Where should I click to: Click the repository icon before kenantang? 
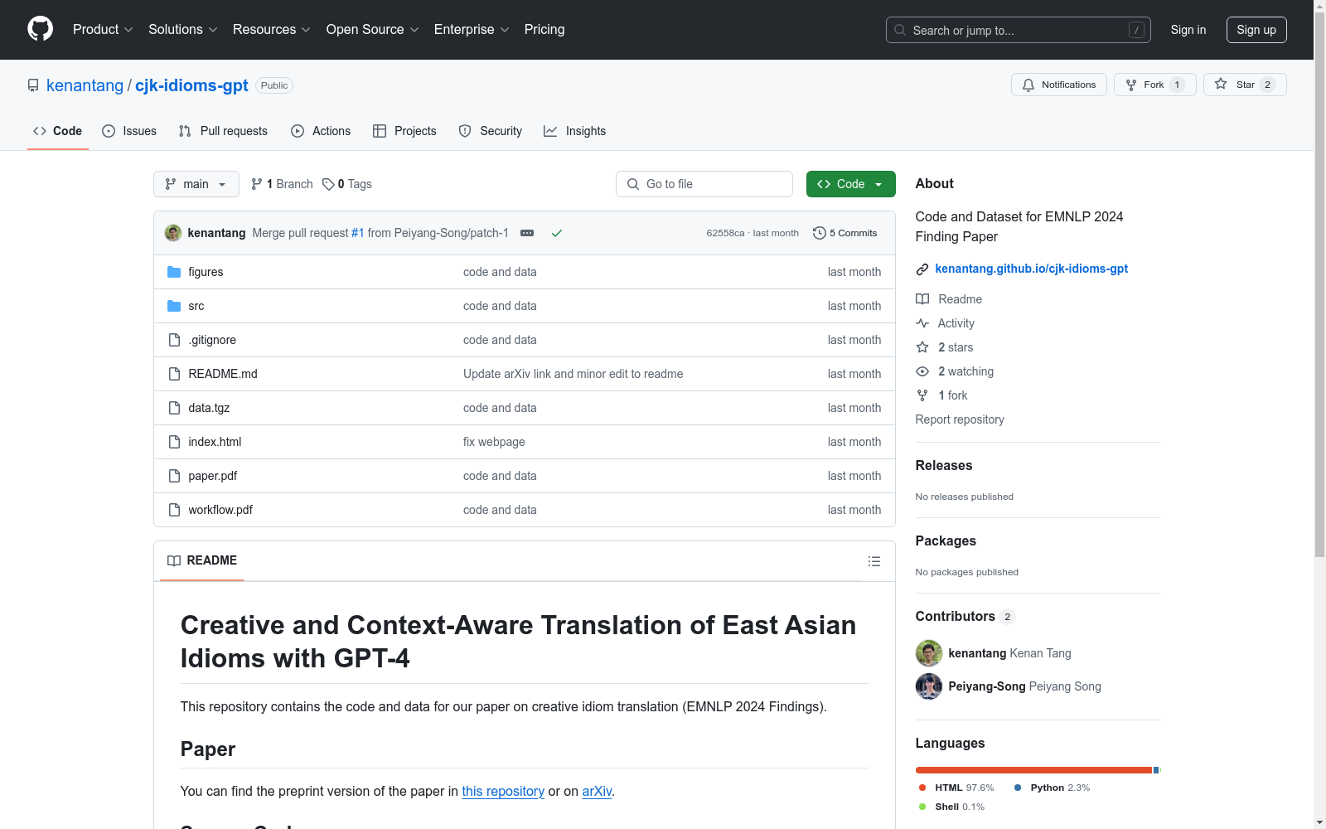coord(33,85)
